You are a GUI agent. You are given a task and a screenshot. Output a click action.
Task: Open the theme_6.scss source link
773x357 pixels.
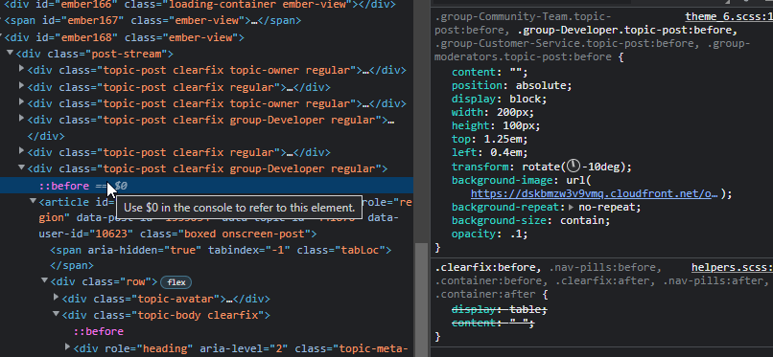click(x=729, y=16)
